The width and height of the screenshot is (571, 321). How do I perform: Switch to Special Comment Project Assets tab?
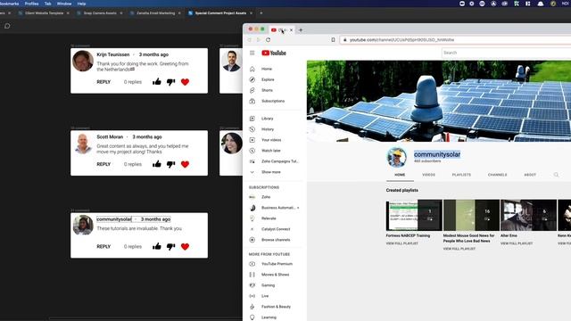[x=220, y=13]
